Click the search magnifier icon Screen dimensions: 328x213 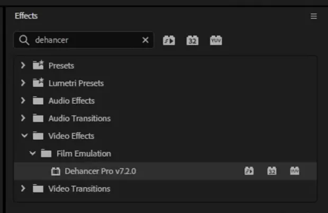[24, 40]
